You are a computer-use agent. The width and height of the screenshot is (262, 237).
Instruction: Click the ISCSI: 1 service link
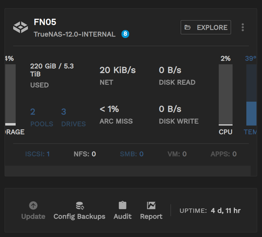click(x=37, y=154)
